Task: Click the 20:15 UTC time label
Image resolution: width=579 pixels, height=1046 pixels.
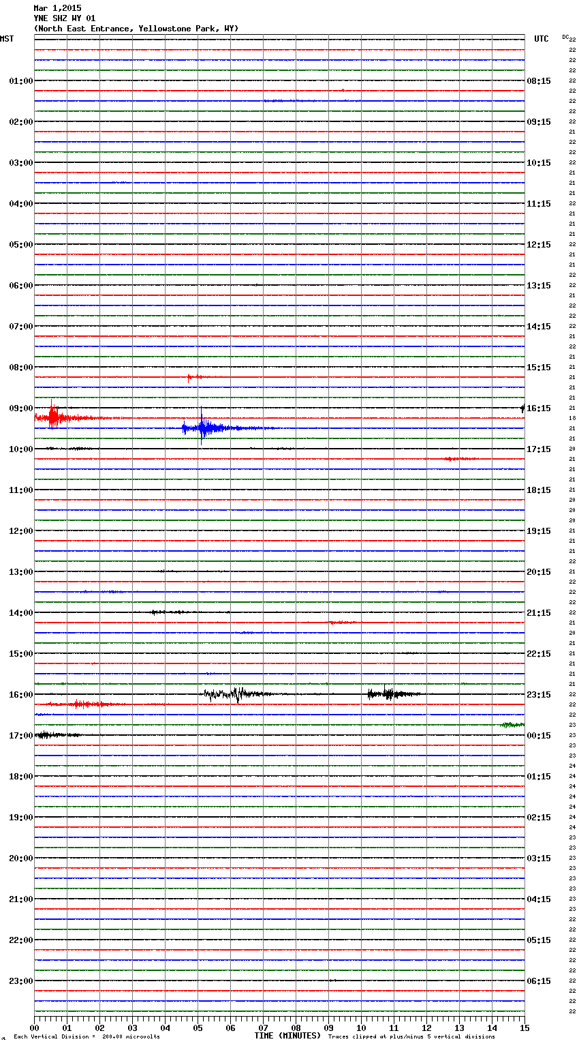Action: [x=539, y=572]
